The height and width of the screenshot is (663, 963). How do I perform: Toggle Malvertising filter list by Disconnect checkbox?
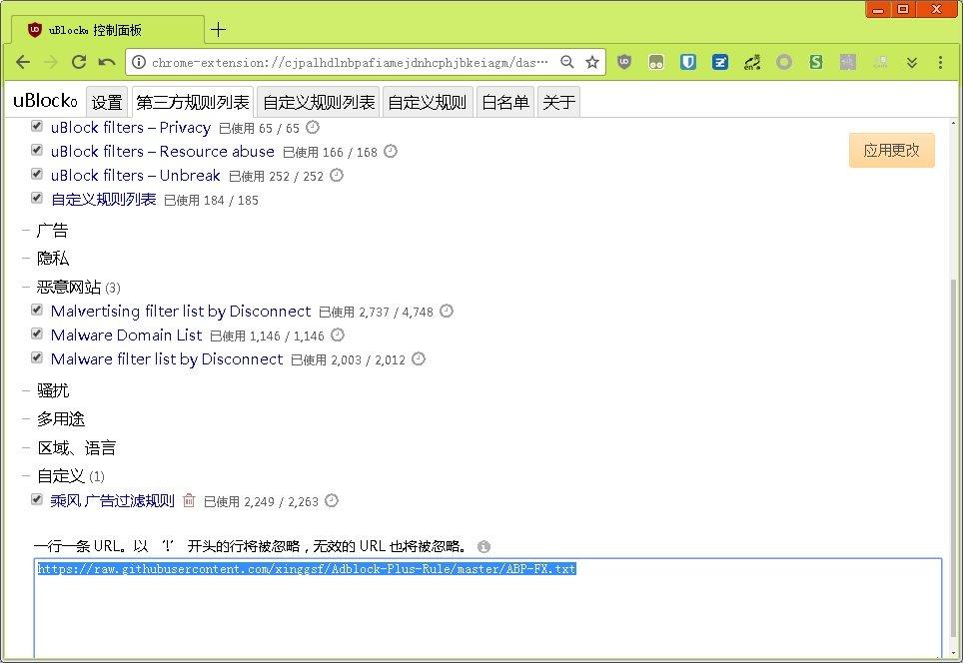[37, 310]
